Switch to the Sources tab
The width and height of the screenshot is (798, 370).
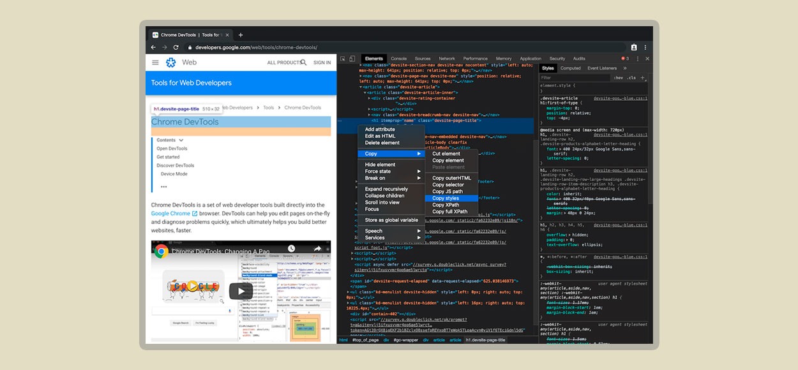tap(423, 59)
